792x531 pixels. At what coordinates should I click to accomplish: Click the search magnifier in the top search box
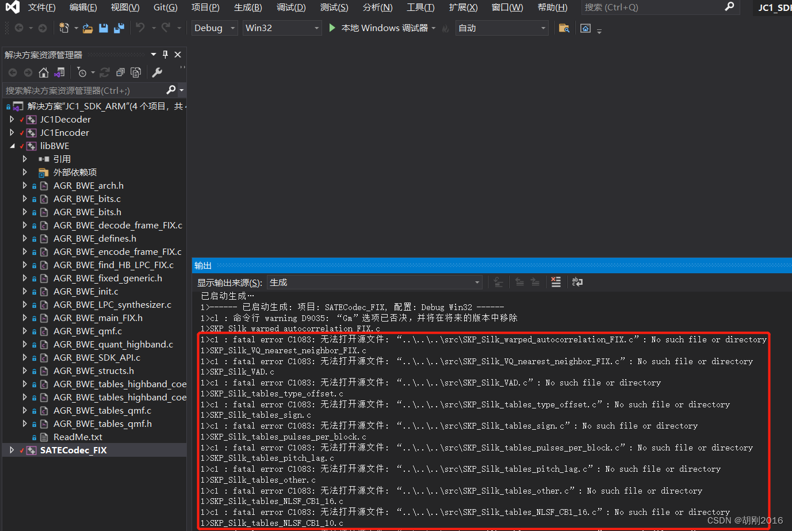point(729,7)
